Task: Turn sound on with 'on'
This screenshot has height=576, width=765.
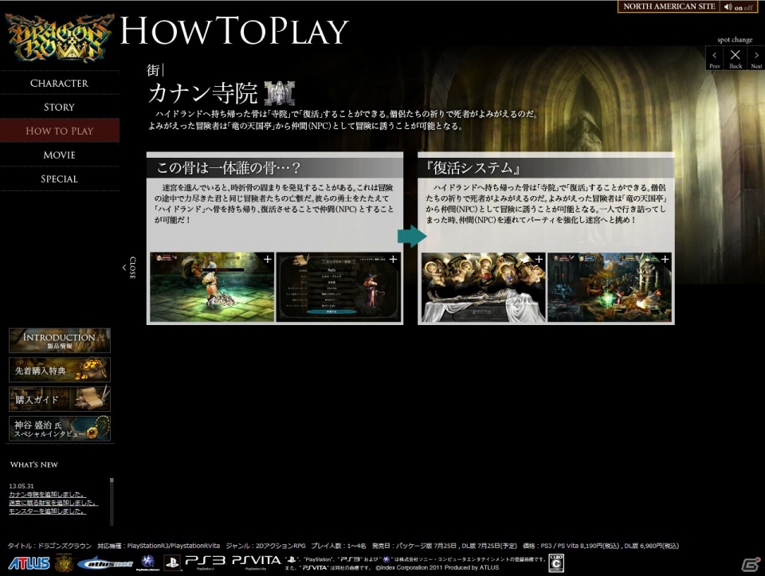Action: point(738,7)
